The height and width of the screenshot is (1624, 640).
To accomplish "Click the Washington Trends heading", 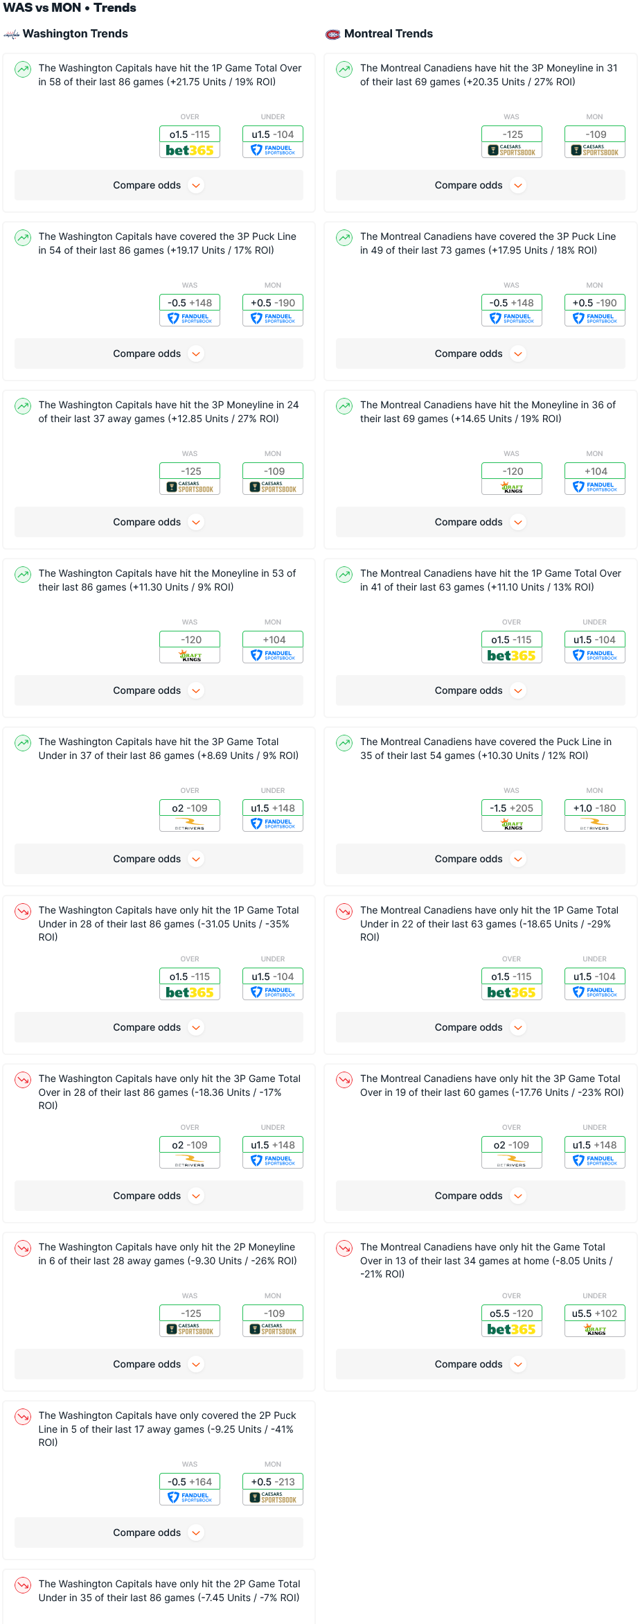I will tap(75, 34).
